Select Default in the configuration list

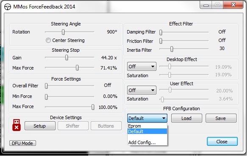click(147, 131)
